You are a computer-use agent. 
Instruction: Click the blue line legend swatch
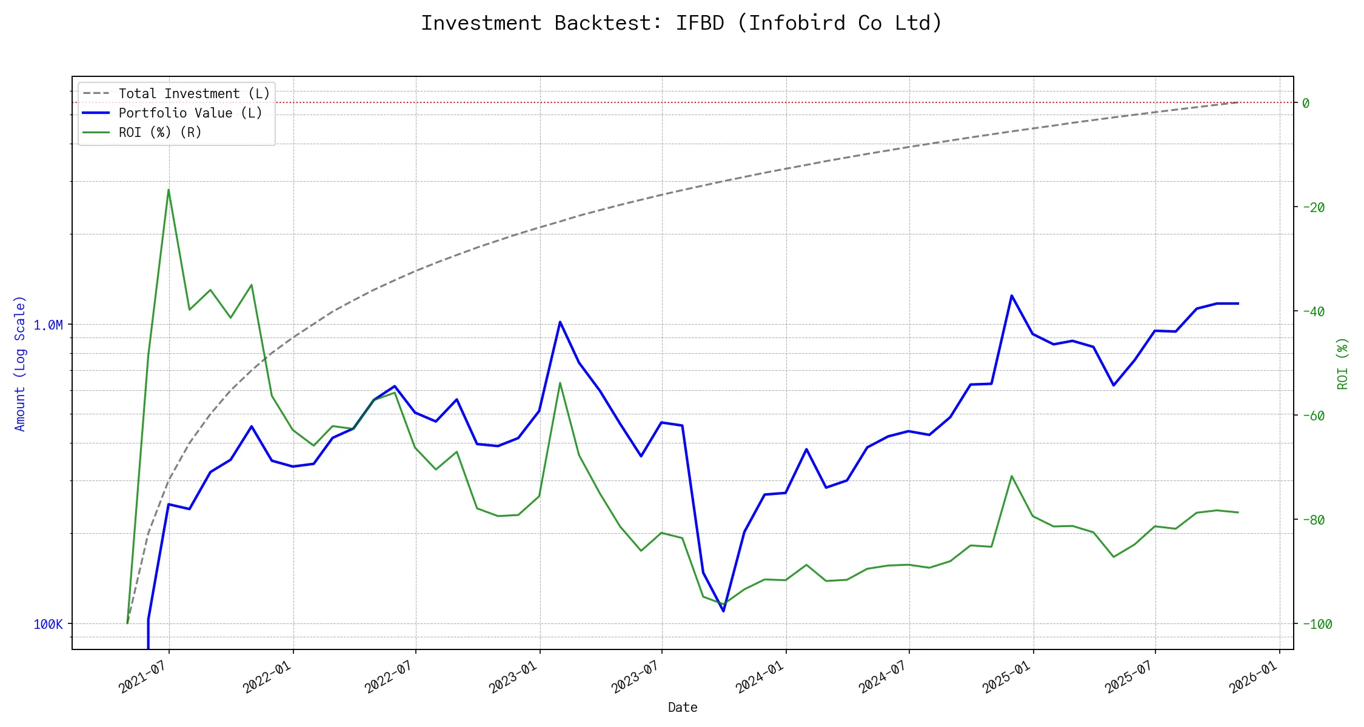tap(96, 113)
